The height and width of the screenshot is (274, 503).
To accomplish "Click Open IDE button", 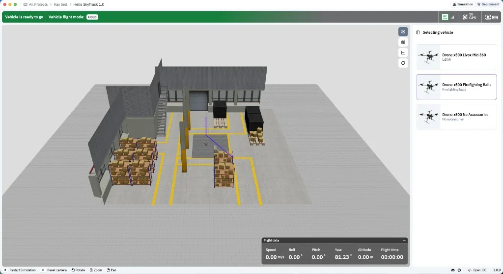I will [x=477, y=270].
